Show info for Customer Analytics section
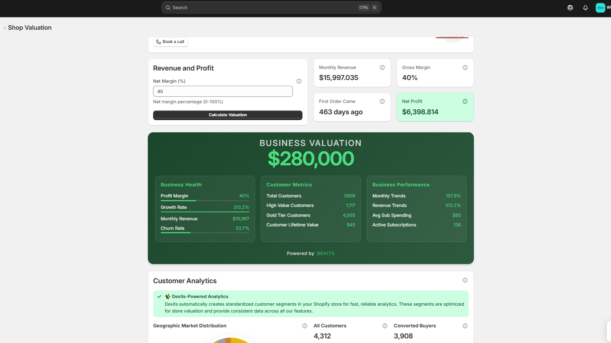This screenshot has width=611, height=343. coord(465,280)
